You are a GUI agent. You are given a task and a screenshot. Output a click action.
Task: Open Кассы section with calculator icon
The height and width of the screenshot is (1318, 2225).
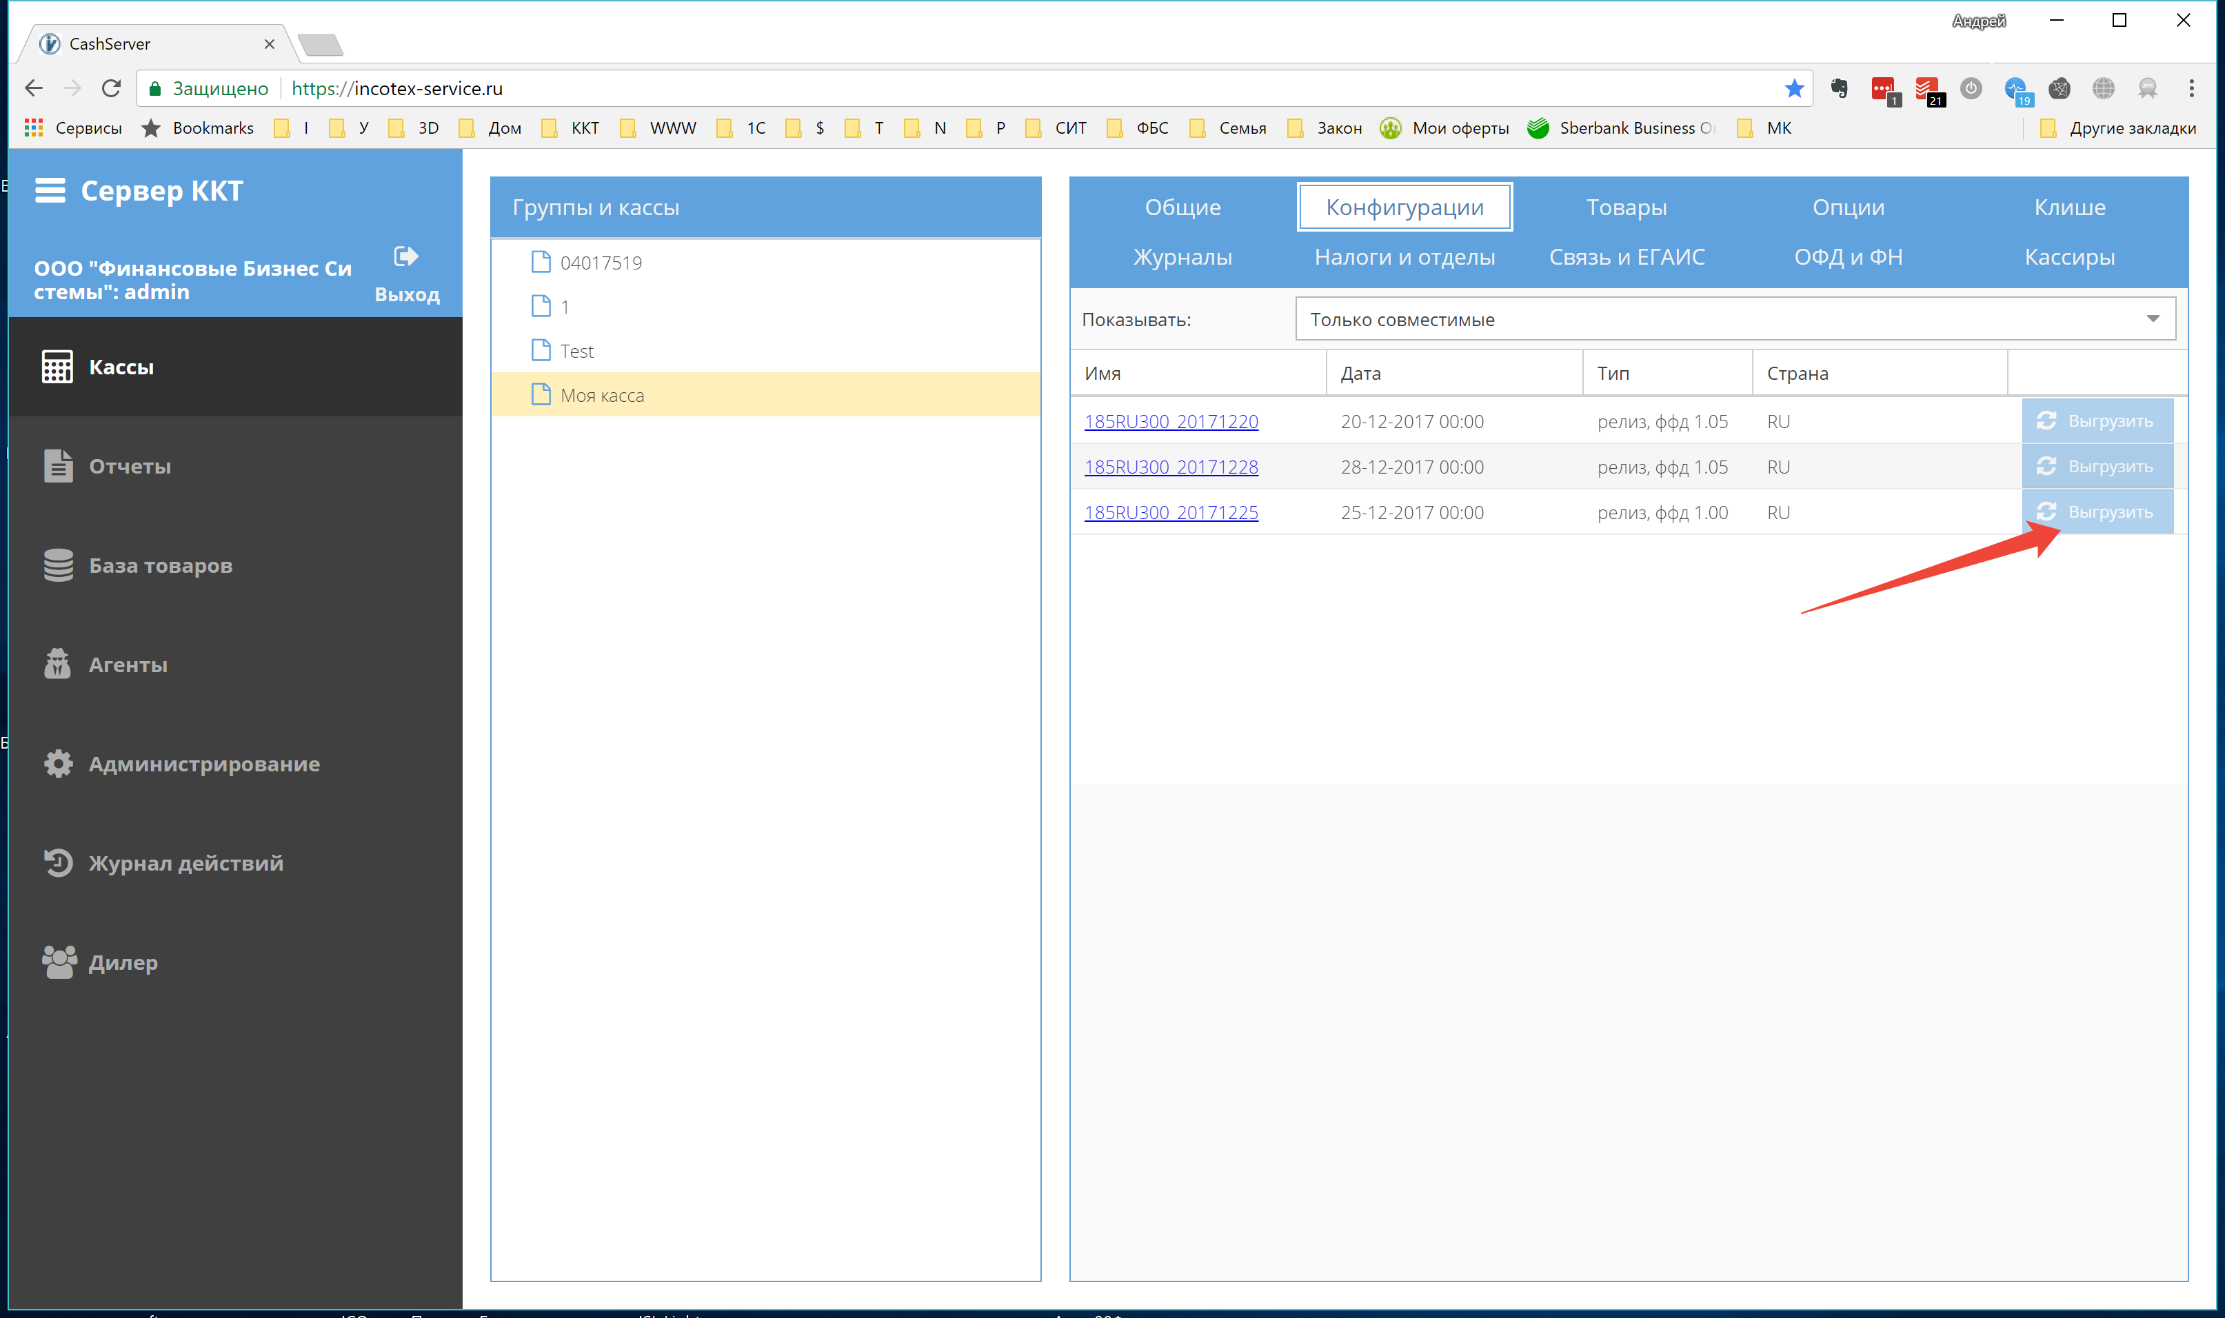coord(121,367)
